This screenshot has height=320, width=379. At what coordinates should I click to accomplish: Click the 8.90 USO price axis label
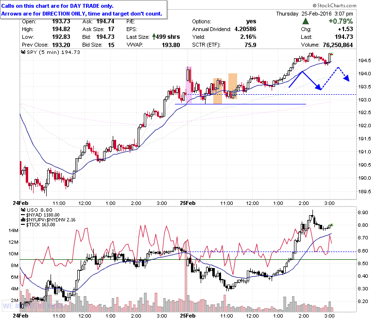click(x=363, y=212)
